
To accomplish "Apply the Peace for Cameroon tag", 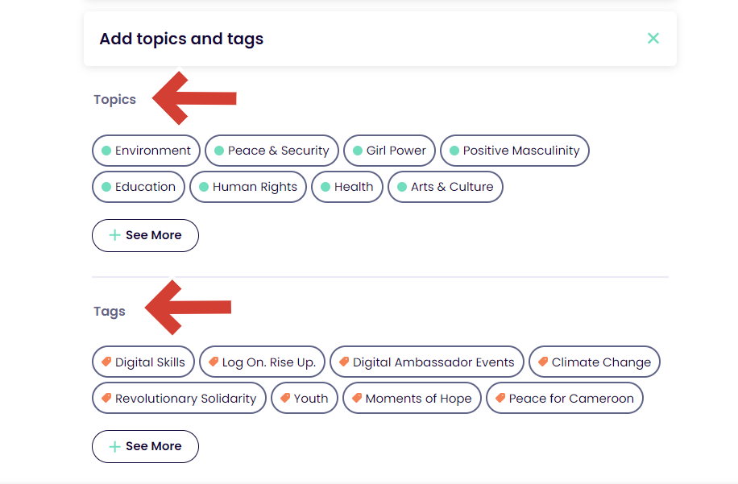I will [x=565, y=399].
